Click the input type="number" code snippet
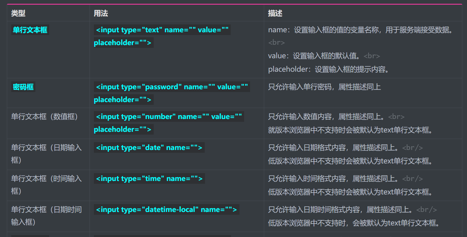 (169, 123)
